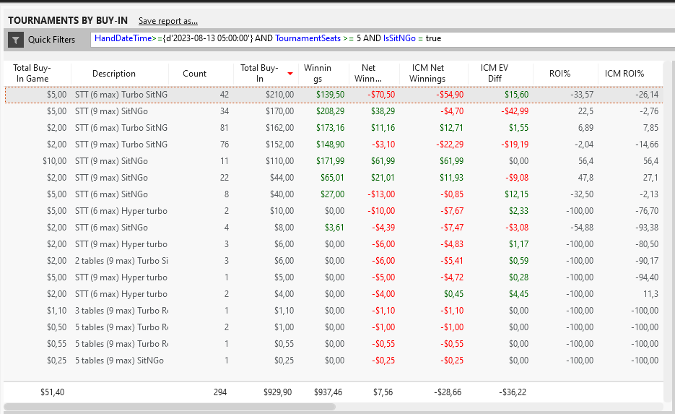Select the $5,00 STT (6 max) Hyper turbo row
The width and height of the screenshot is (675, 414).
(x=334, y=211)
